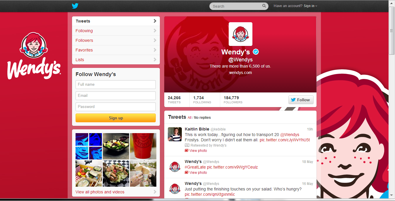Click the retweet icon beside 'Retweeted by Wendy's'
The height and width of the screenshot is (201, 395).
[187, 145]
